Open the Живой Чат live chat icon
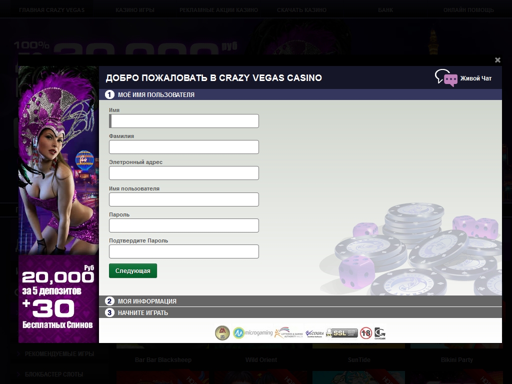512x384 pixels. 446,77
